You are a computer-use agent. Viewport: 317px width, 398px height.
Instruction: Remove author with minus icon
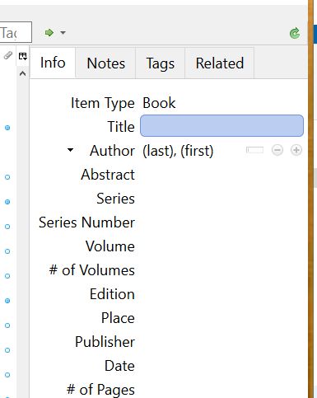pos(277,150)
